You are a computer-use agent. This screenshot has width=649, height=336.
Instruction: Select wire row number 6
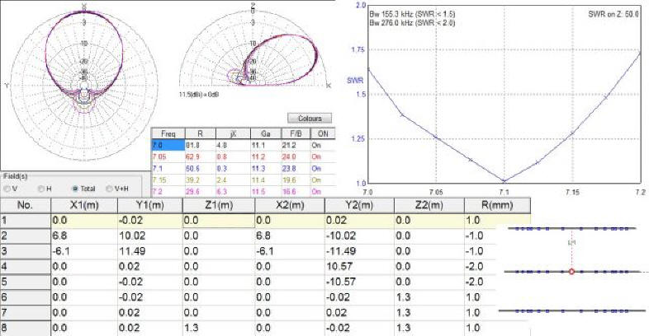(26, 297)
